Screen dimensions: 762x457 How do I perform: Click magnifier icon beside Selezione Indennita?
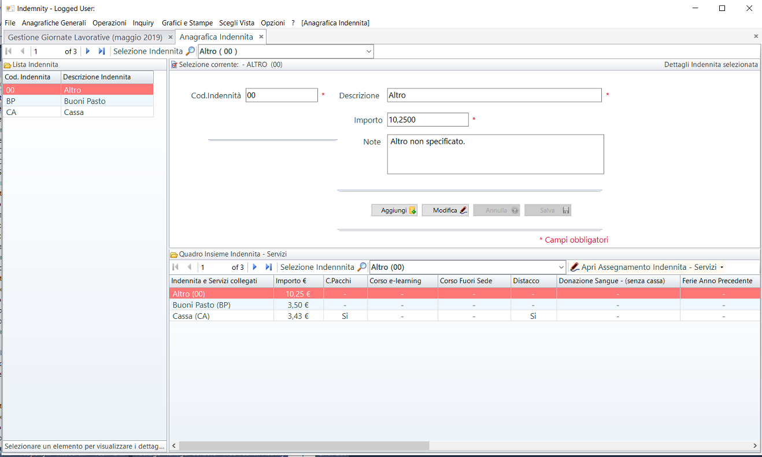pyautogui.click(x=190, y=51)
